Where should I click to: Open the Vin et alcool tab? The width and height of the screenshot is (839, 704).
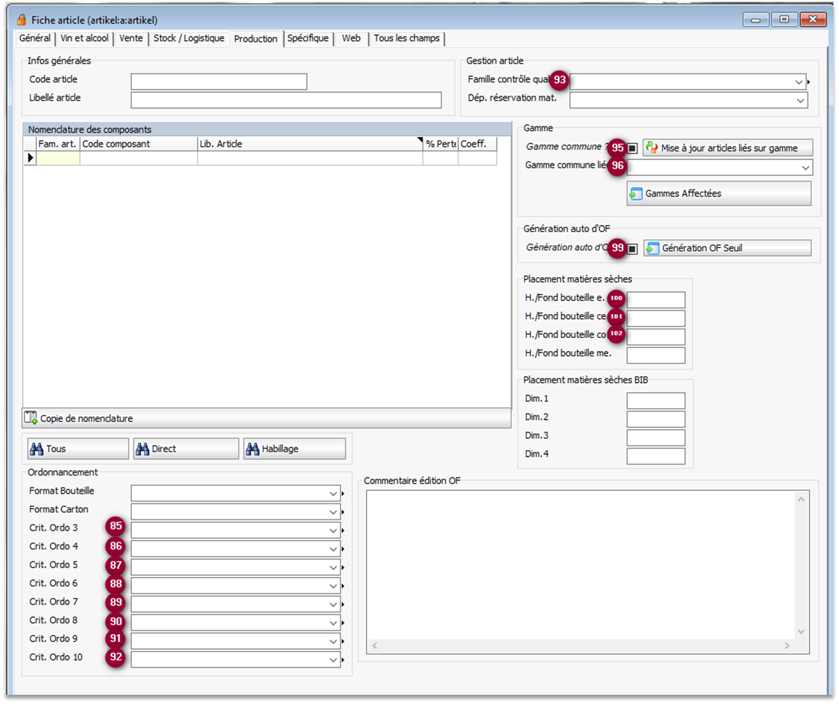click(84, 38)
